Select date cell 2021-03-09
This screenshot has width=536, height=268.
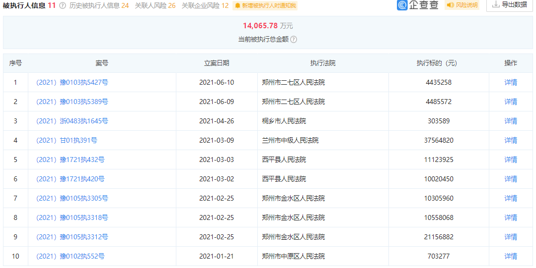(x=217, y=140)
